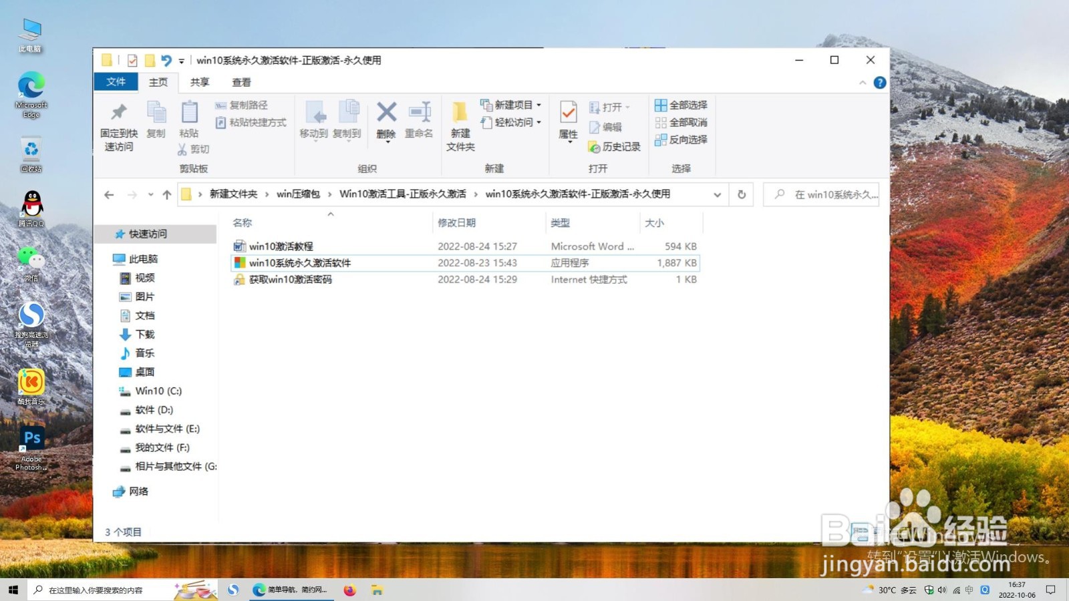Viewport: 1069px width, 601px height.
Task: Switch to the 查看 ribbon tab
Action: [x=242, y=82]
